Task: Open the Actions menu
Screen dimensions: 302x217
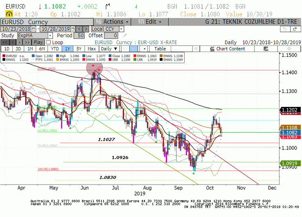Action: point(112,22)
